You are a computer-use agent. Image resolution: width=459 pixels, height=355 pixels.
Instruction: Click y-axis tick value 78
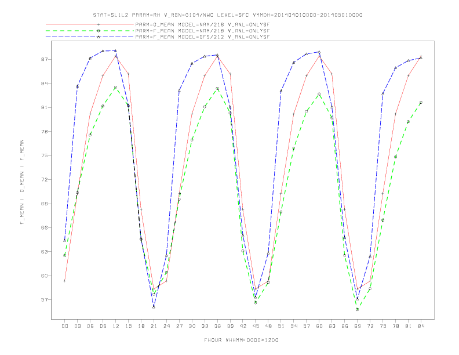[44, 132]
